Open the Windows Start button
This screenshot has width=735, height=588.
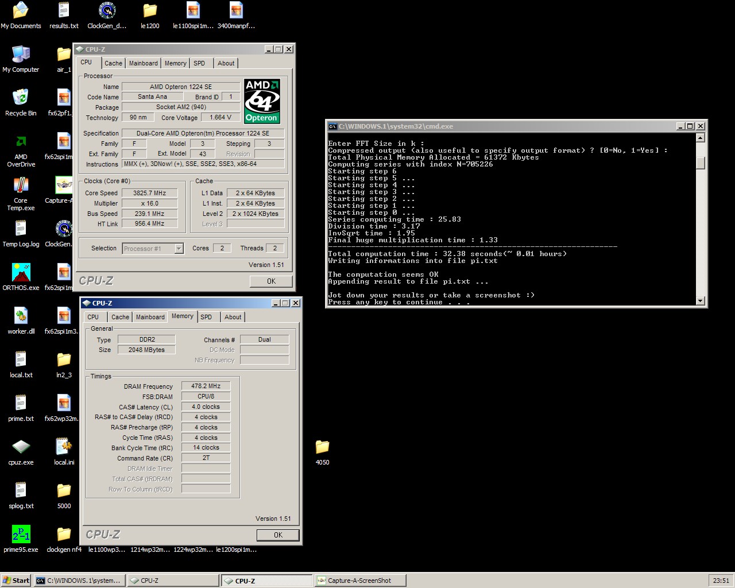[x=16, y=581]
